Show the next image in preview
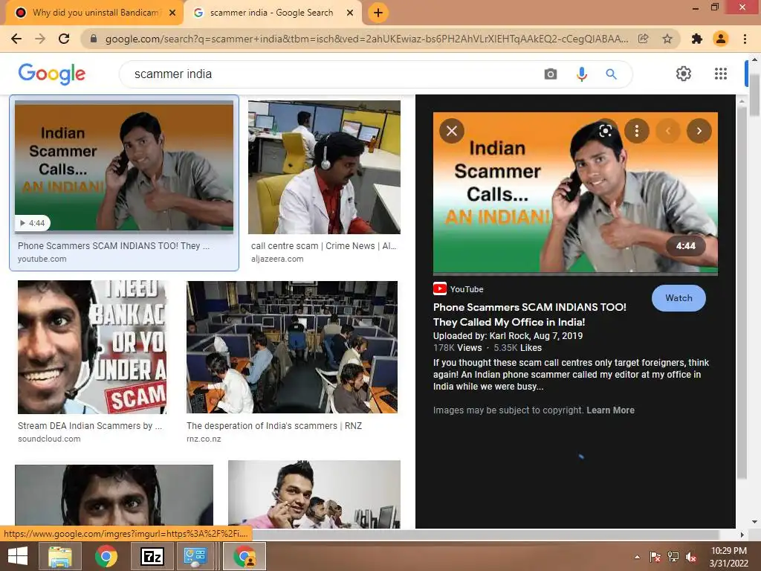Image resolution: width=761 pixels, height=571 pixels. pyautogui.click(x=699, y=131)
